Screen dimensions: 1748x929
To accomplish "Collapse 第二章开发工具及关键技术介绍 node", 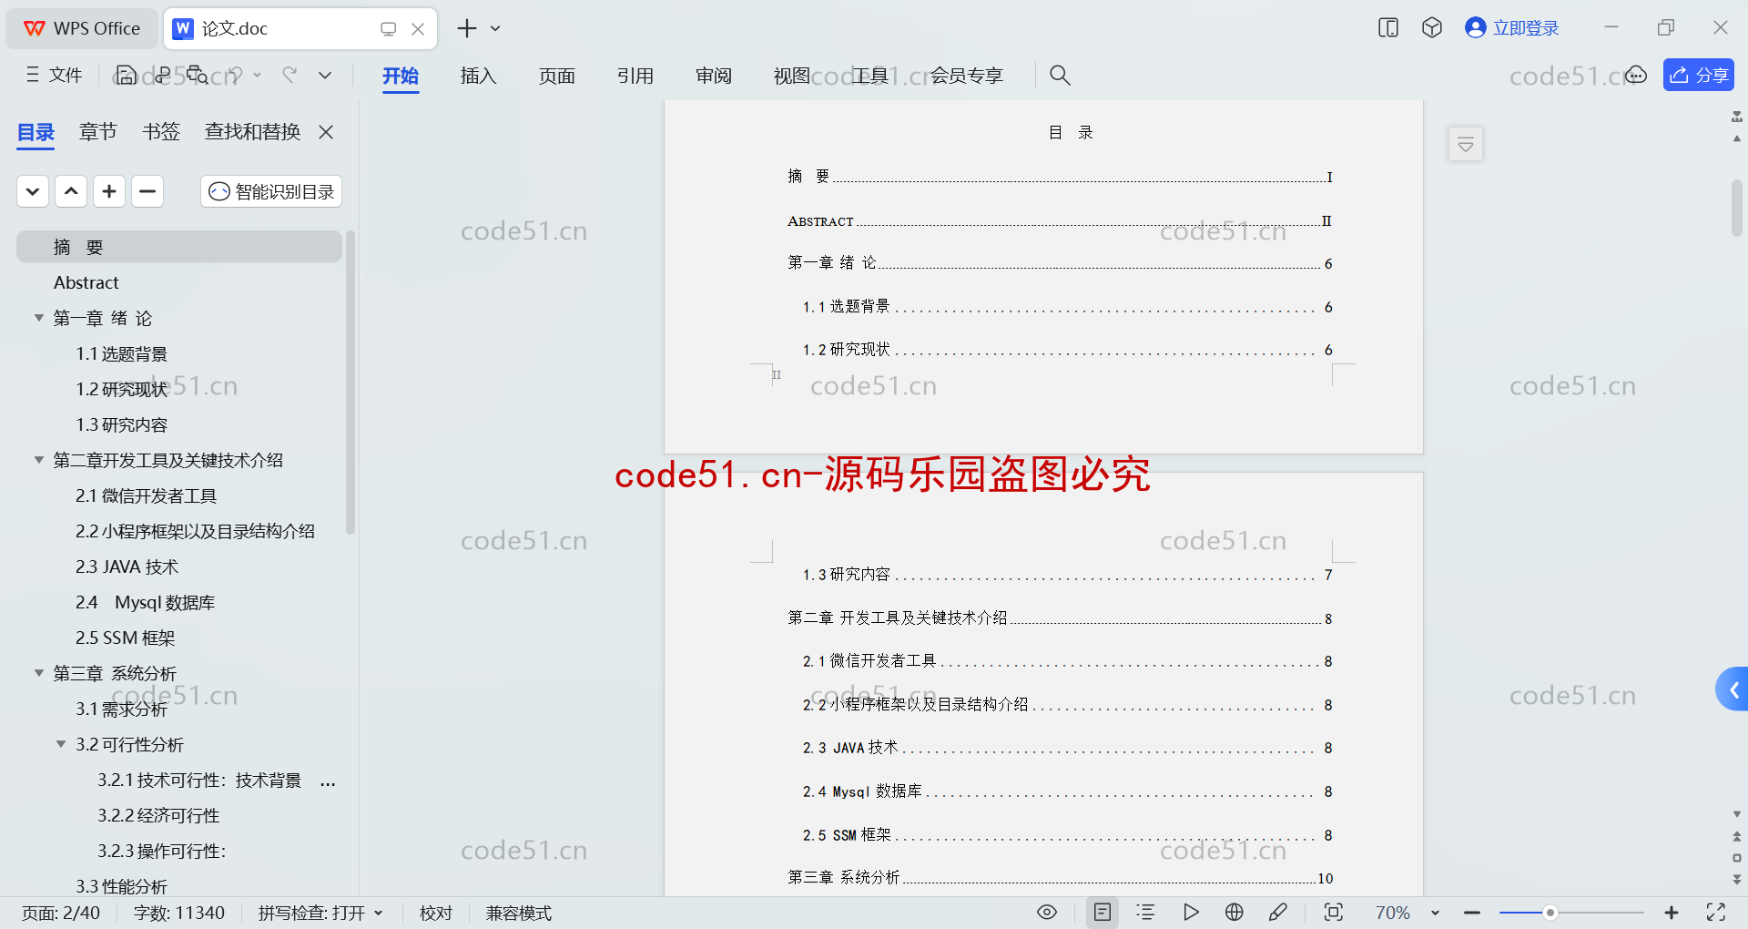I will coord(39,460).
